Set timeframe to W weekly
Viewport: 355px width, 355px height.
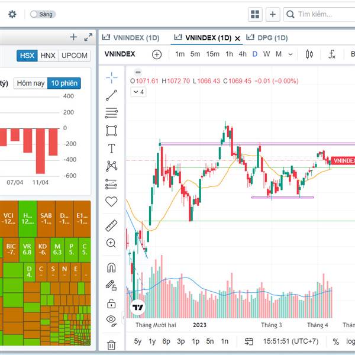[x=266, y=54]
